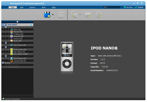Click the serial number 7U944ER171H
147x102 pixels.
[x=112, y=70]
